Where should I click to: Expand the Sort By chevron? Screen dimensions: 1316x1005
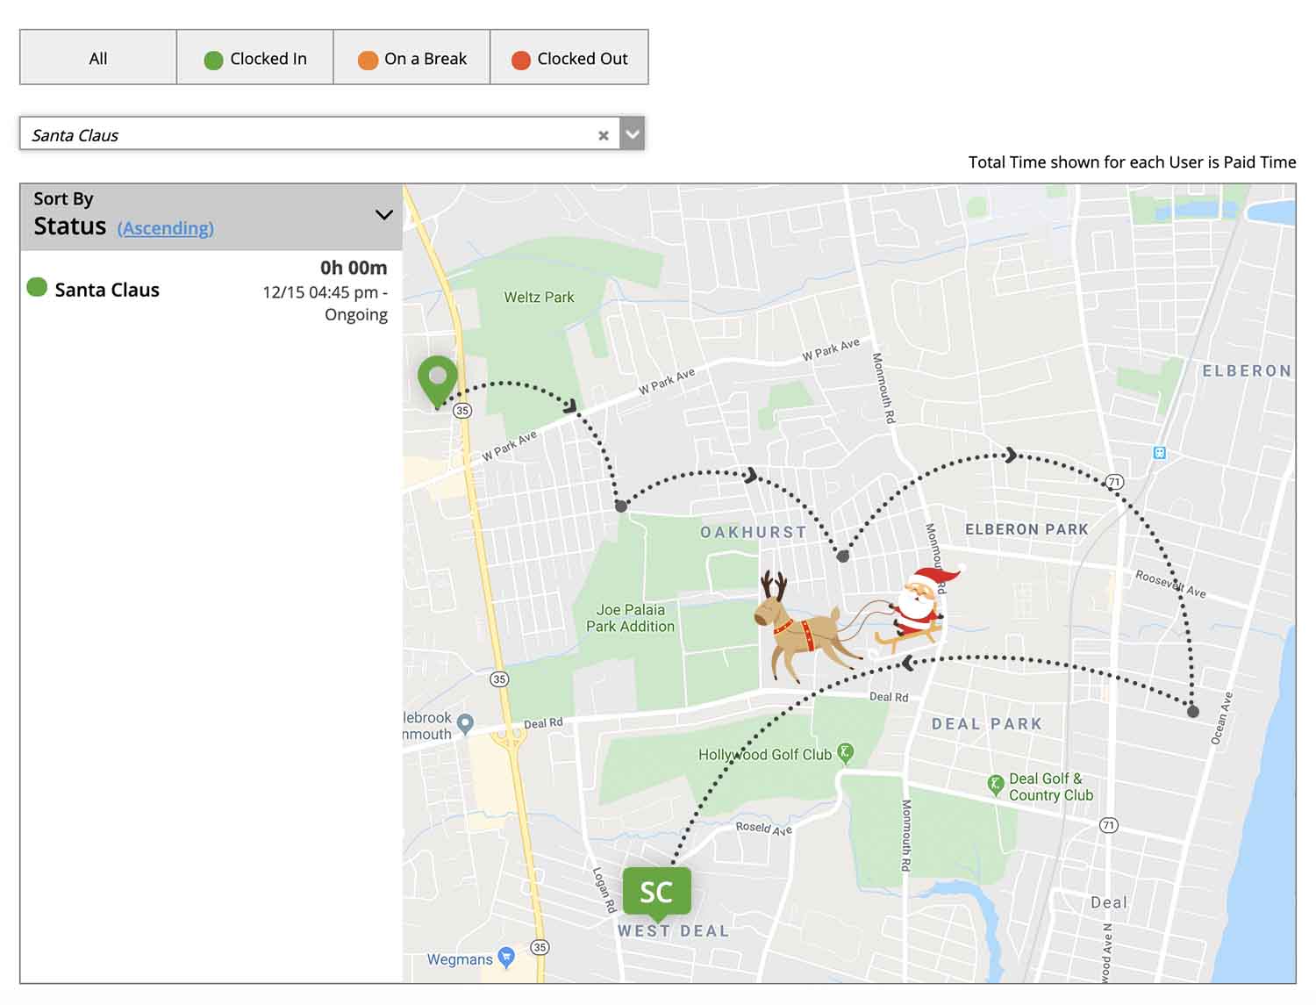[x=384, y=215]
